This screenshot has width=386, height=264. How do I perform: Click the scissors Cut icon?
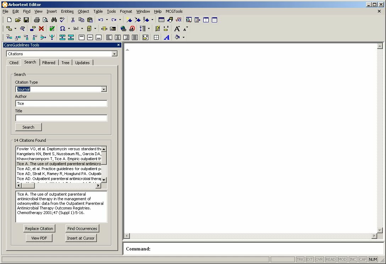73,20
